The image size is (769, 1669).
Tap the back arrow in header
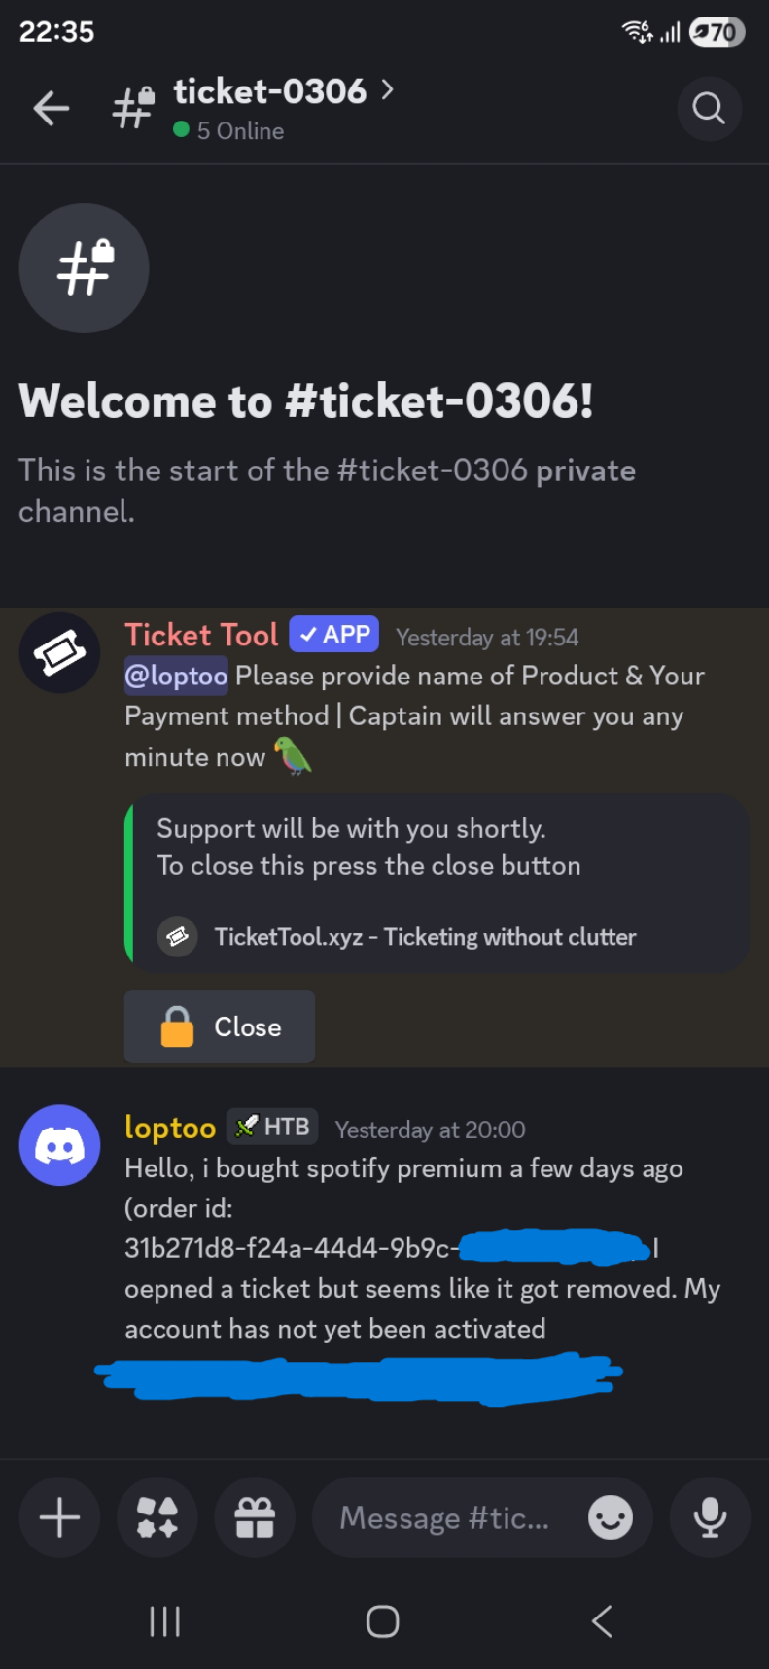[x=51, y=109]
